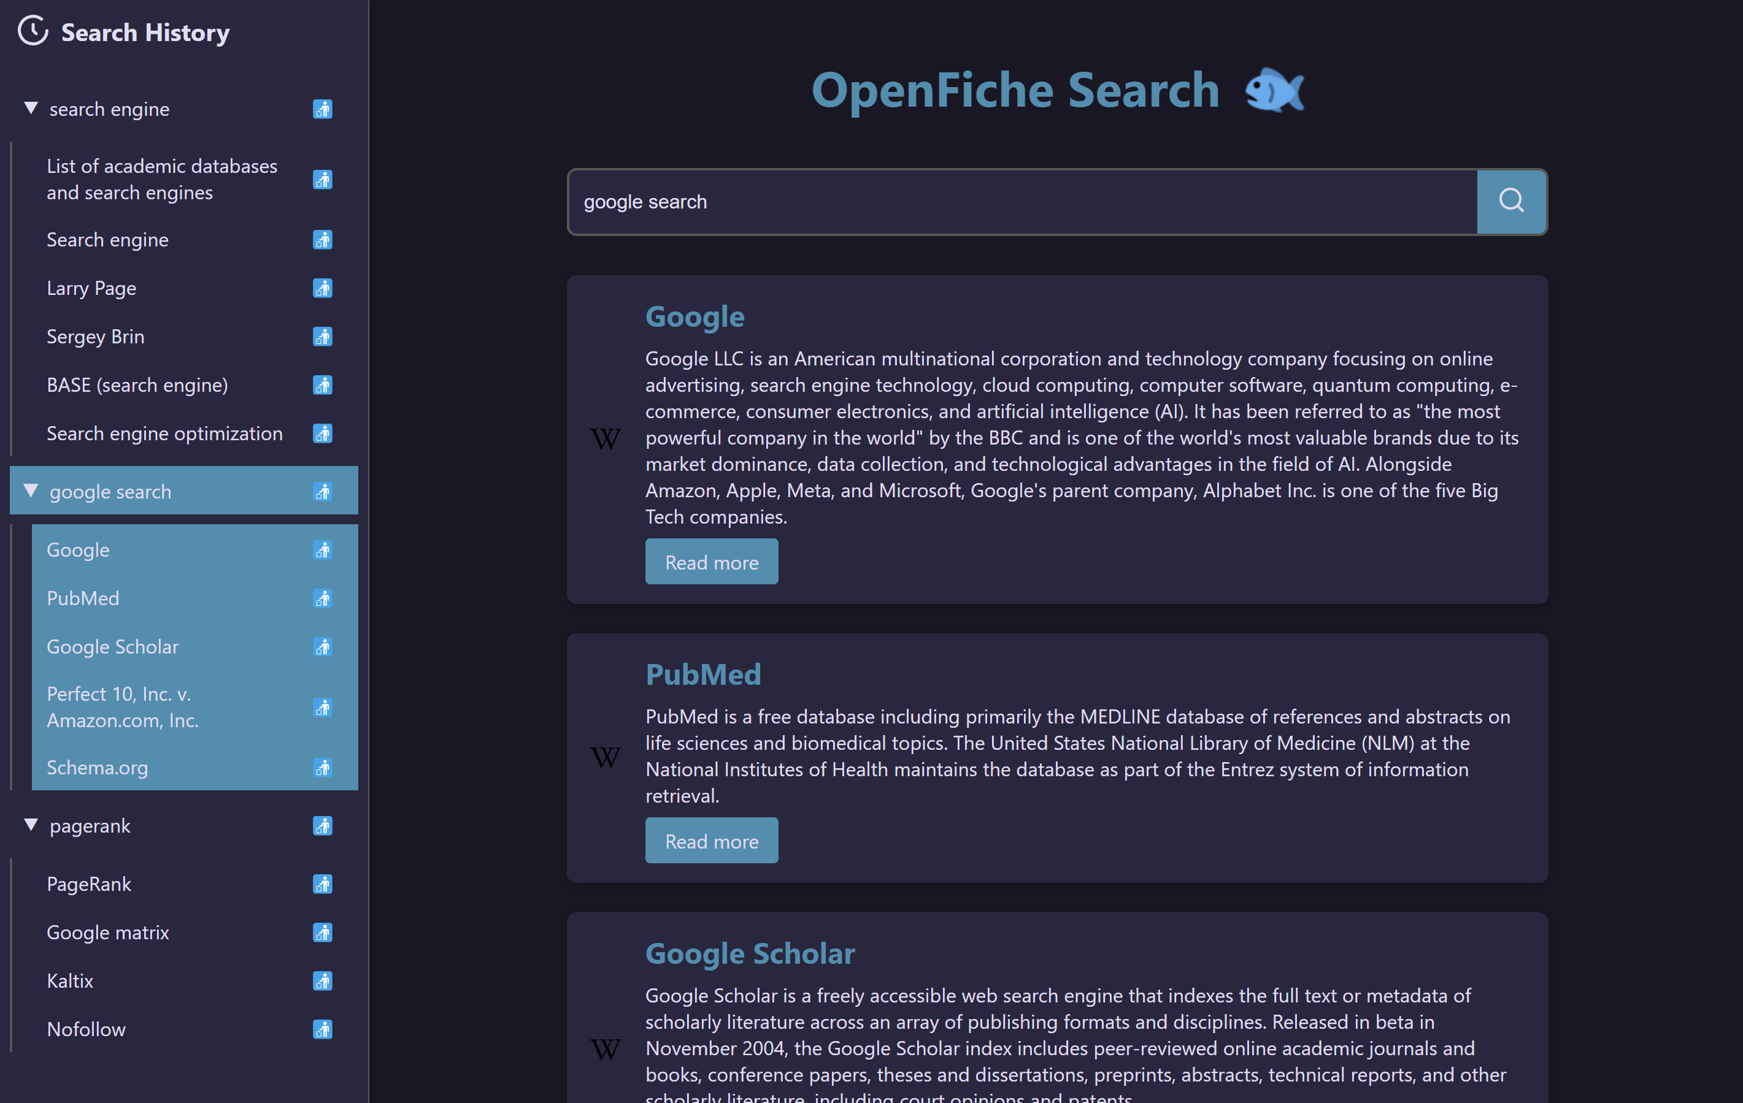Delete the 'PubMed' entry from history

(x=322, y=598)
